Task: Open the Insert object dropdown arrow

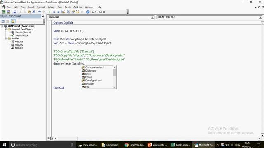Action: [x=11, y=12]
